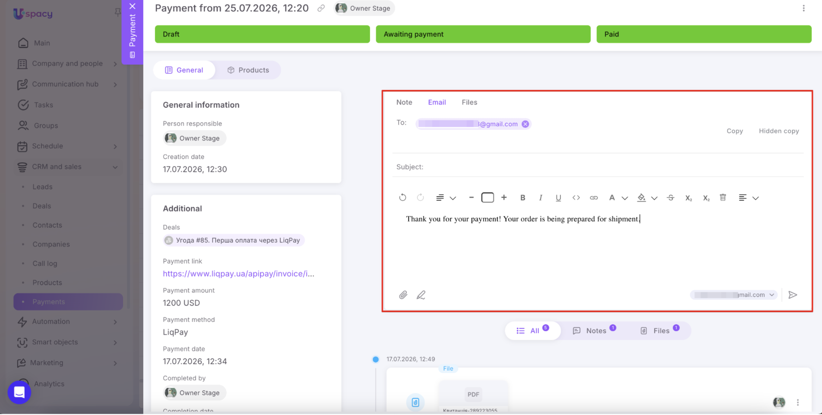Viewport: 822px width, 415px height.
Task: Toggle the sidebar pin
Action: [x=117, y=13]
